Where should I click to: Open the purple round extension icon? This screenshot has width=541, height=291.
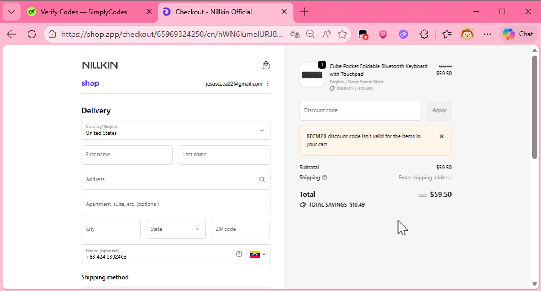point(403,34)
